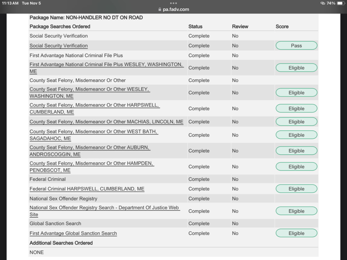Open County Seat Felony WESLEY, WASHINGTON link

tap(89, 89)
